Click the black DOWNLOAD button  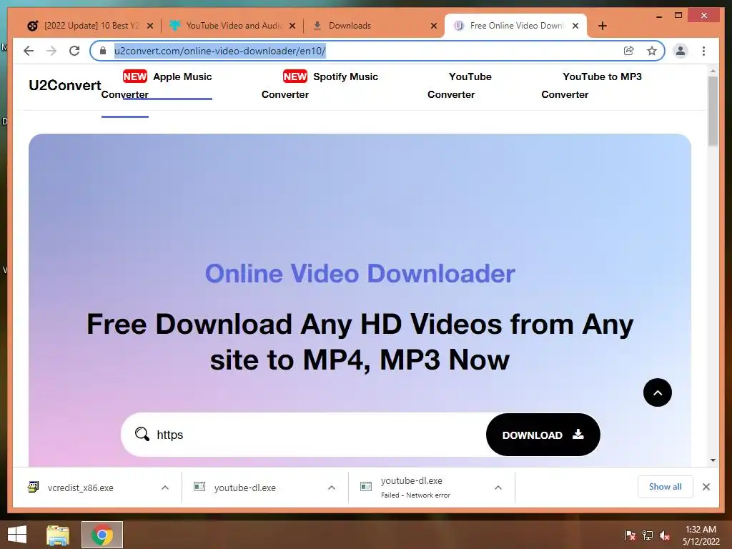pyautogui.click(x=543, y=435)
